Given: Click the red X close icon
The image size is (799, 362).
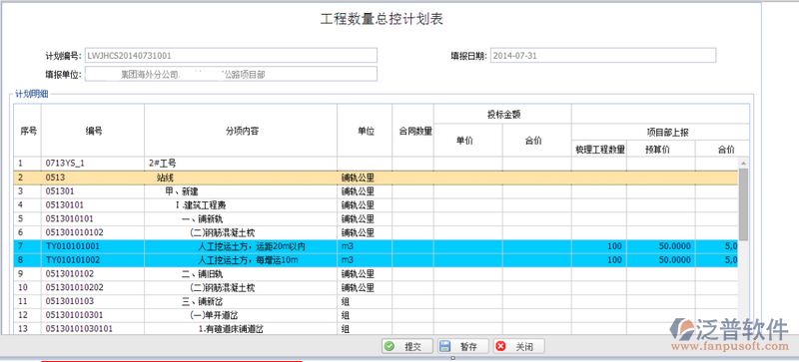Looking at the screenshot, I should [x=501, y=347].
